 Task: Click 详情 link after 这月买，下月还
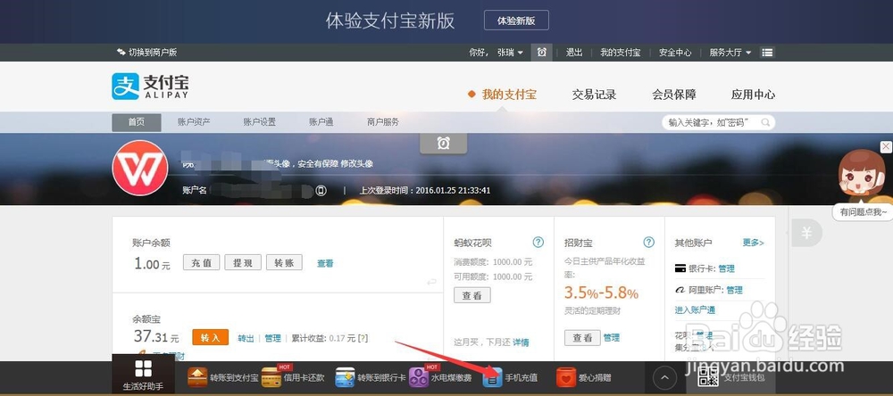[x=521, y=342]
